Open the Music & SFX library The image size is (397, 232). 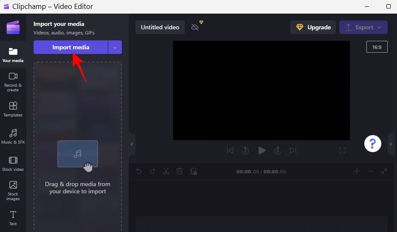(13, 136)
